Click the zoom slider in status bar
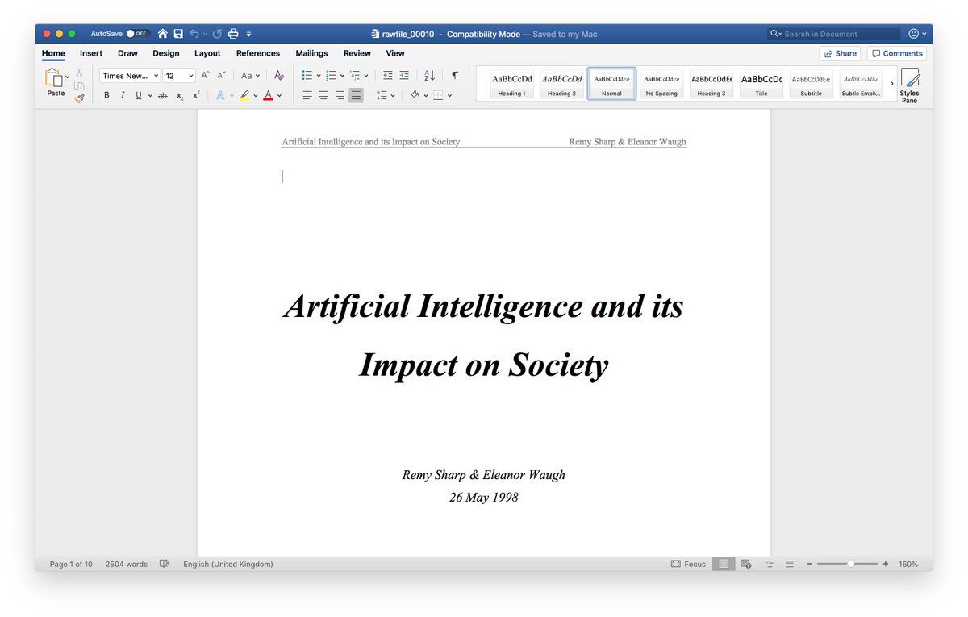 pos(850,565)
